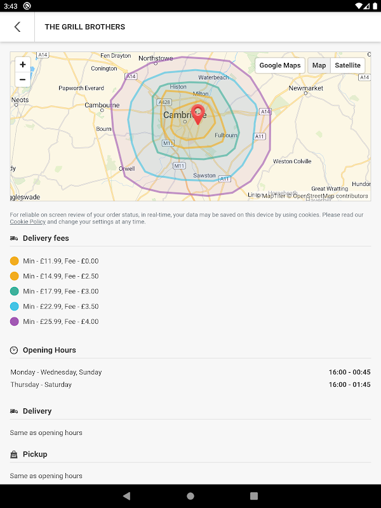Tap the status bar battery icon

375,6
